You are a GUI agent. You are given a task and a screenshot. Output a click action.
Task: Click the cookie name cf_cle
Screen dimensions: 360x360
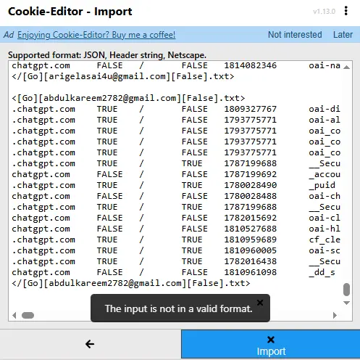tap(325, 240)
